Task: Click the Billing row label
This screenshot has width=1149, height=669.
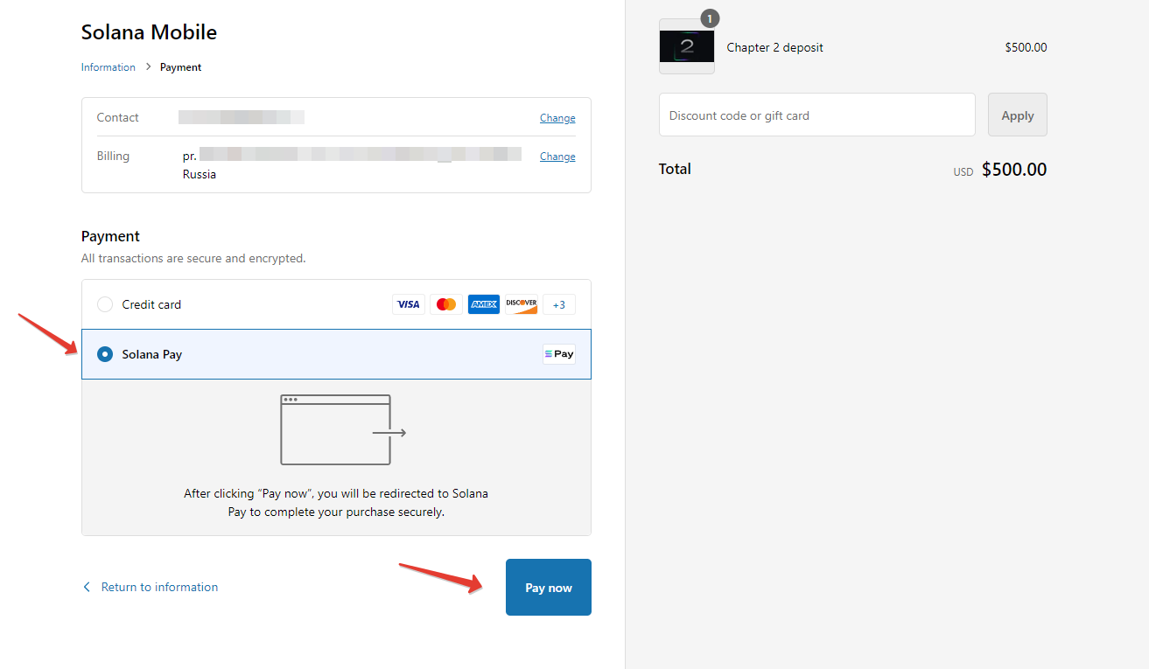Action: click(x=113, y=156)
